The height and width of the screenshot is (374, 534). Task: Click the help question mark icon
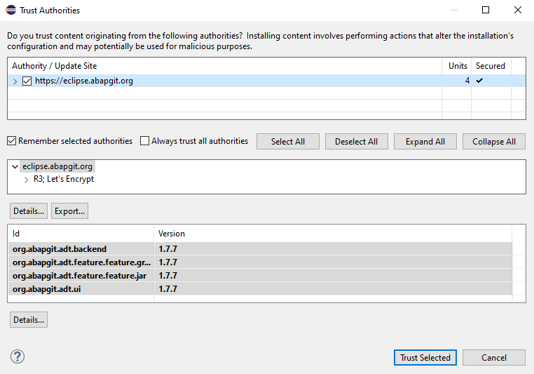pyautogui.click(x=18, y=356)
